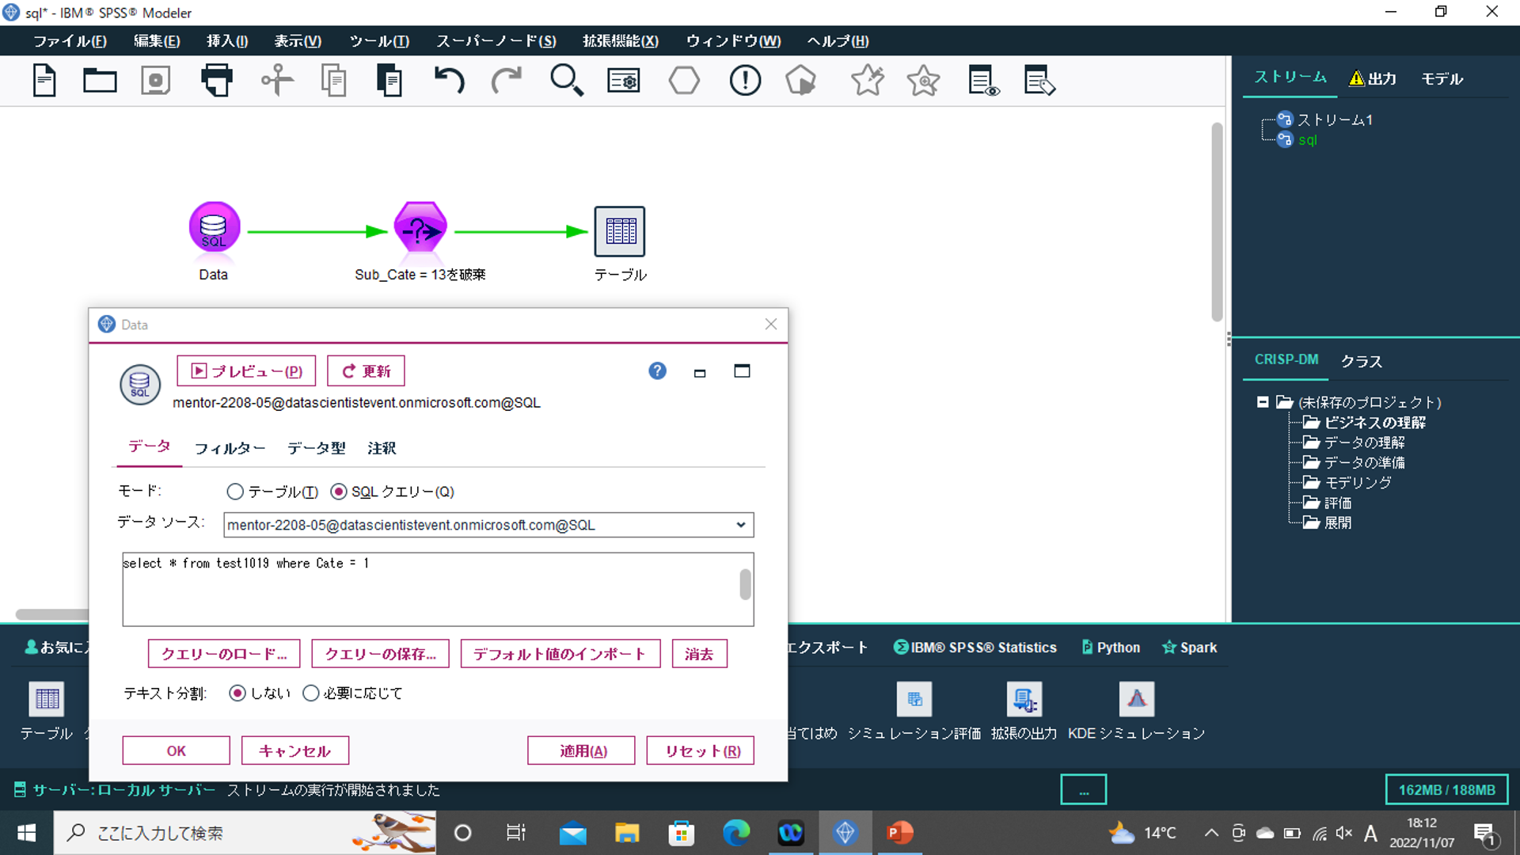
Task: Click the KDE シミュレーション palette node
Action: [x=1136, y=700]
